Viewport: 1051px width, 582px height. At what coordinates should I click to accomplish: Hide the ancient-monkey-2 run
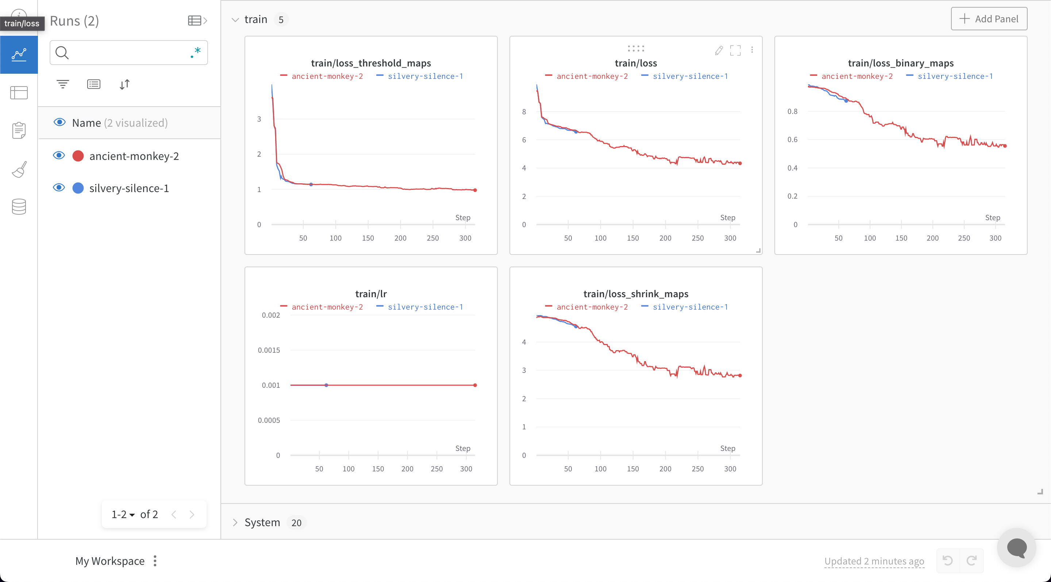pyautogui.click(x=59, y=155)
